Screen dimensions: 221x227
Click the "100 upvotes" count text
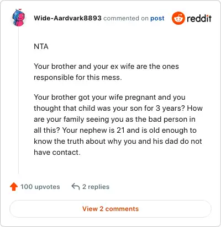click(40, 187)
